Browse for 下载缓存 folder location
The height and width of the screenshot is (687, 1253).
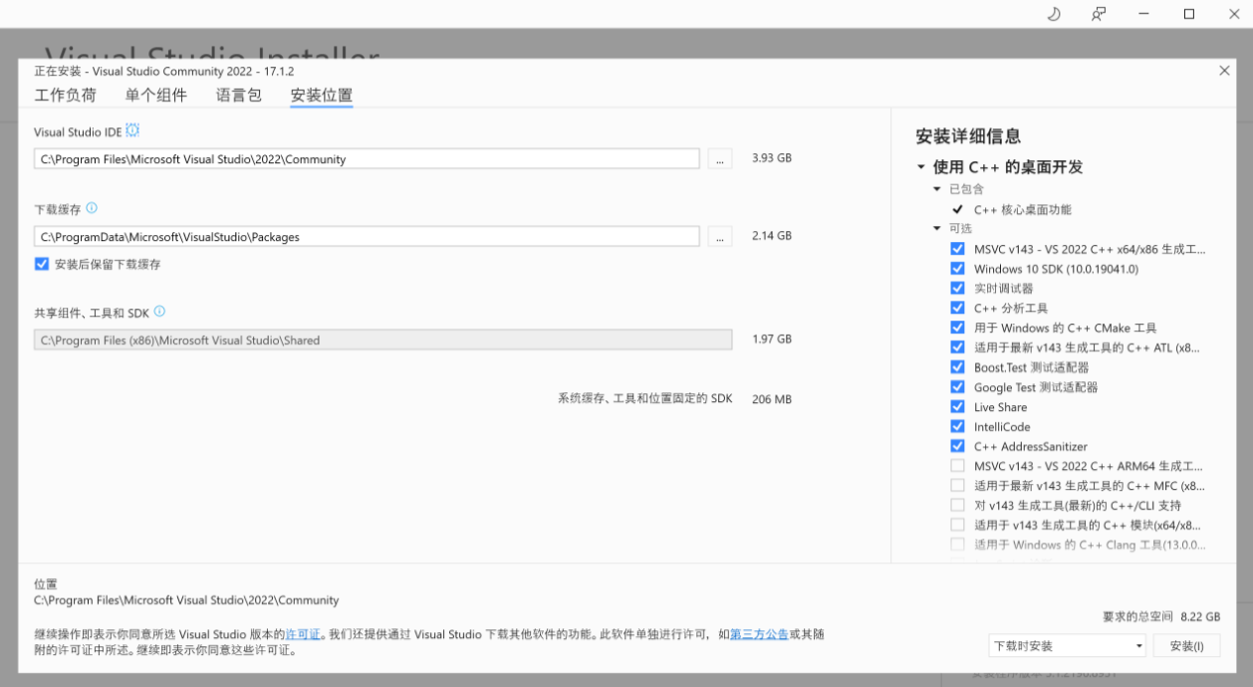(x=720, y=237)
